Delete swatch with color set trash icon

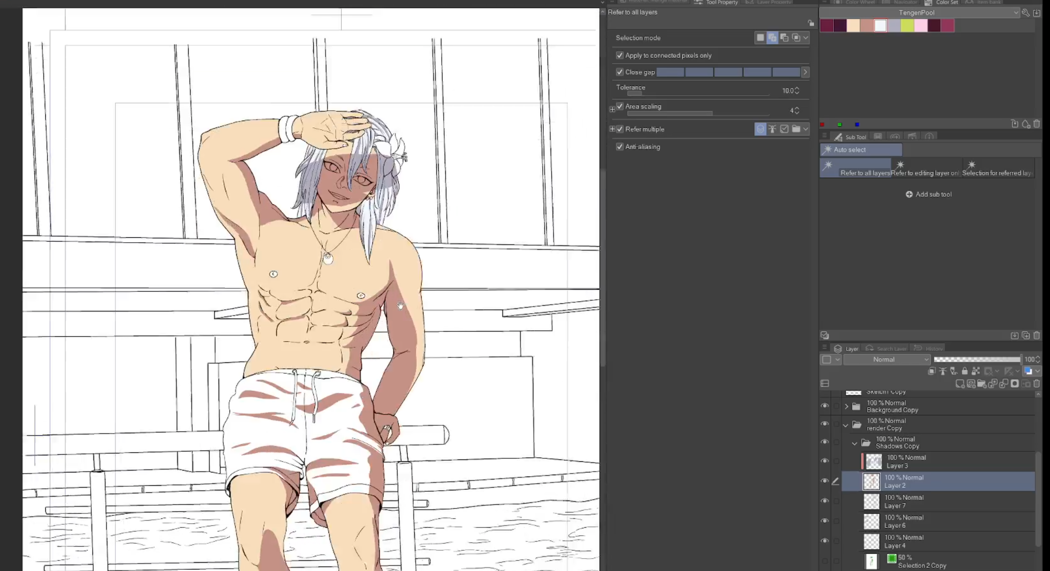pyautogui.click(x=1037, y=124)
